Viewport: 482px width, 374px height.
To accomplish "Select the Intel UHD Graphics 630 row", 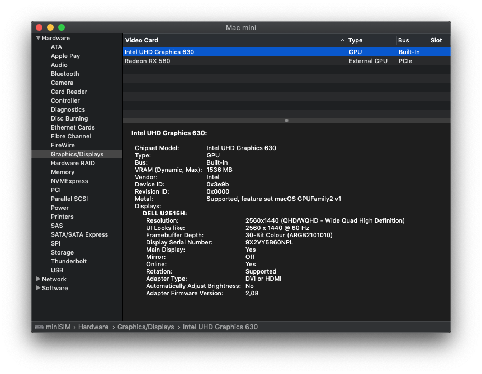I will click(x=286, y=52).
